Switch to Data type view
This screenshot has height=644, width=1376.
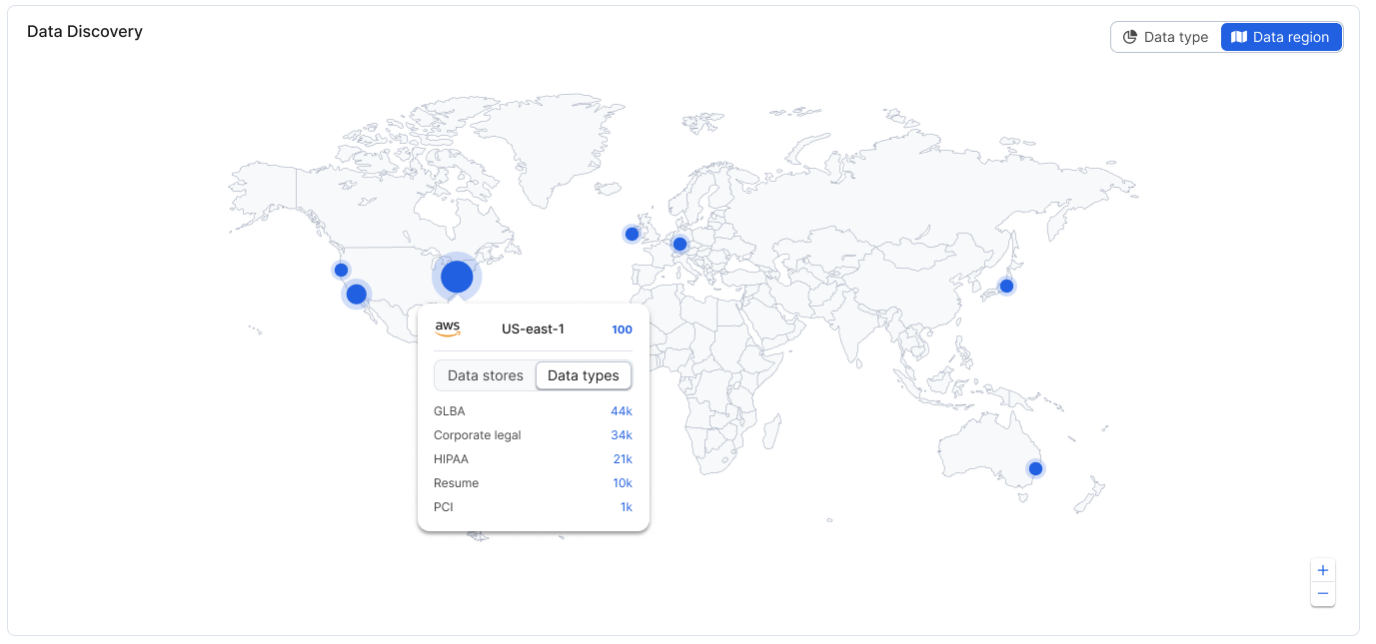pyautogui.click(x=1166, y=37)
